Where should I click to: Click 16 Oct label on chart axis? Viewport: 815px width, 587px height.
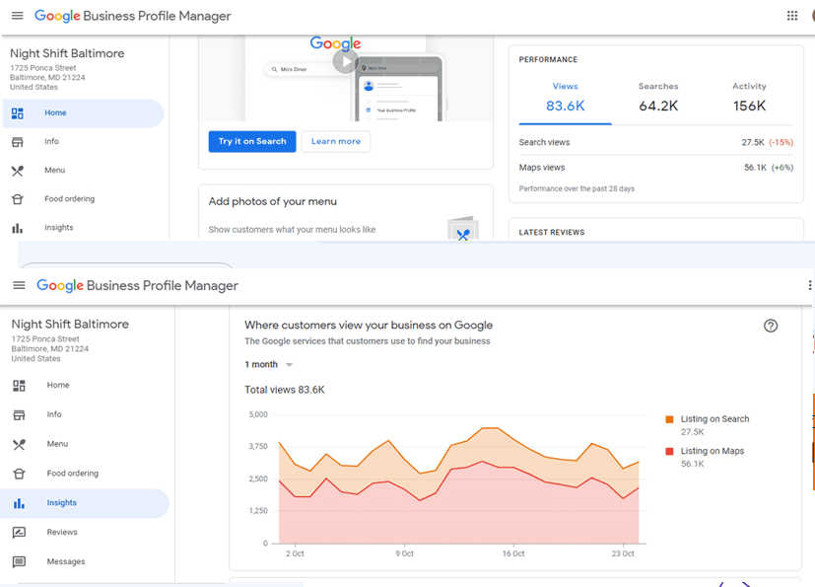pos(513,553)
